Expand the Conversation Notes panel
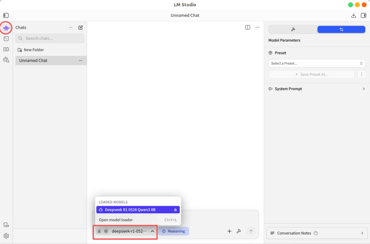Image resolution: width=370 pixels, height=244 pixels. tap(317, 233)
